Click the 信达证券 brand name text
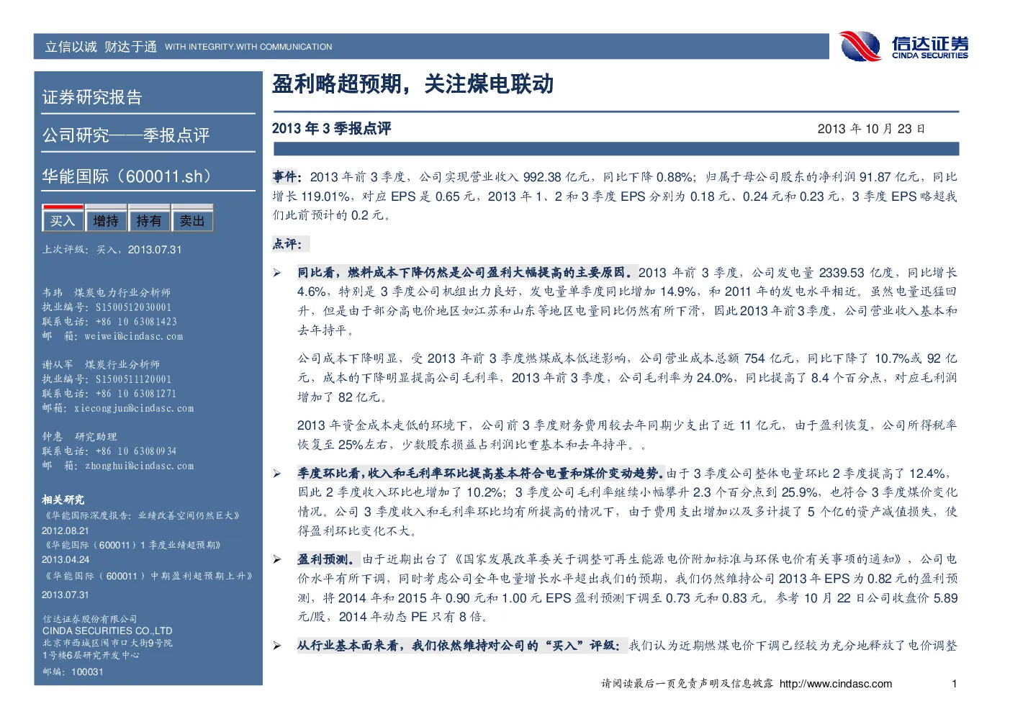Image resolution: width=1010 pixels, height=714 pixels. (x=930, y=43)
